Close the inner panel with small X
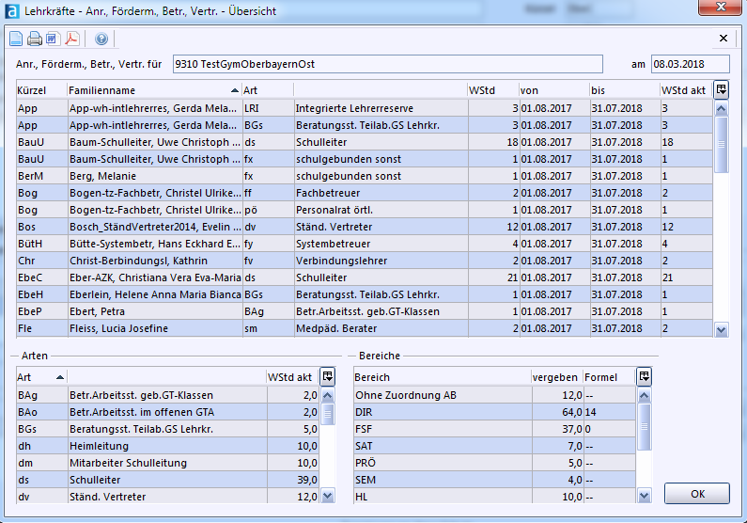747x523 pixels. (723, 39)
